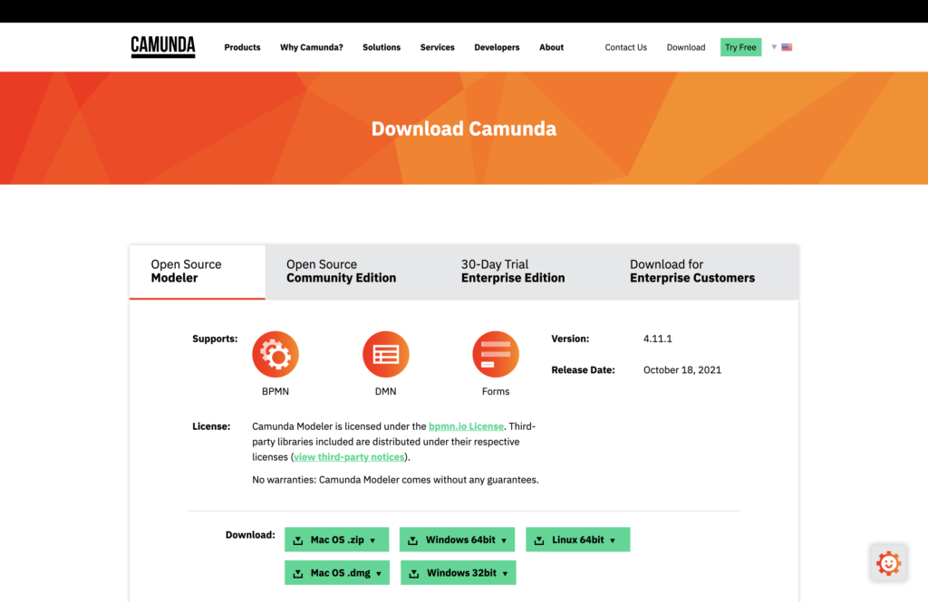Click the License: label
This screenshot has width=928, height=602.
click(211, 426)
